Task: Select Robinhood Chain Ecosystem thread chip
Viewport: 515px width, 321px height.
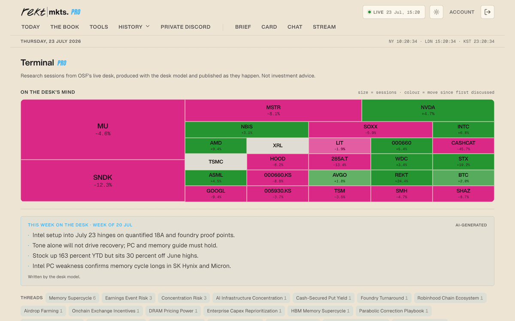Action: click(x=450, y=298)
